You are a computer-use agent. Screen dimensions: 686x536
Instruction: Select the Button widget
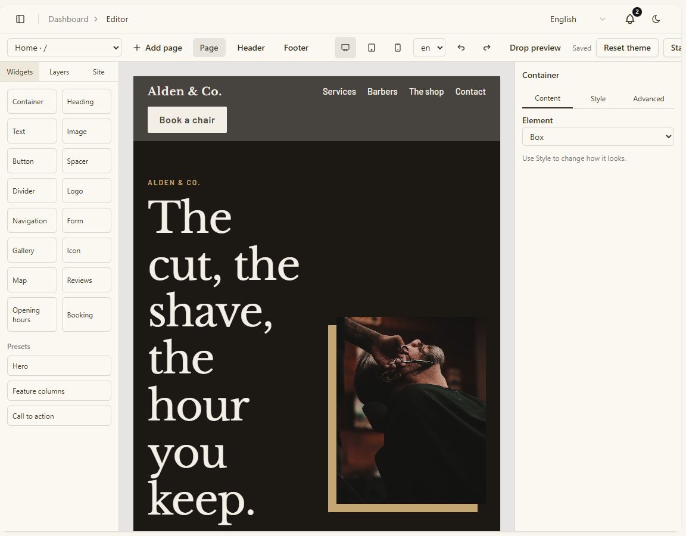32,161
